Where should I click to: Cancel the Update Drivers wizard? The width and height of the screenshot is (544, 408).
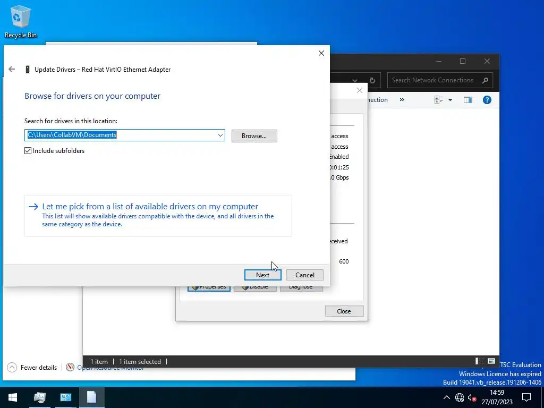304,275
